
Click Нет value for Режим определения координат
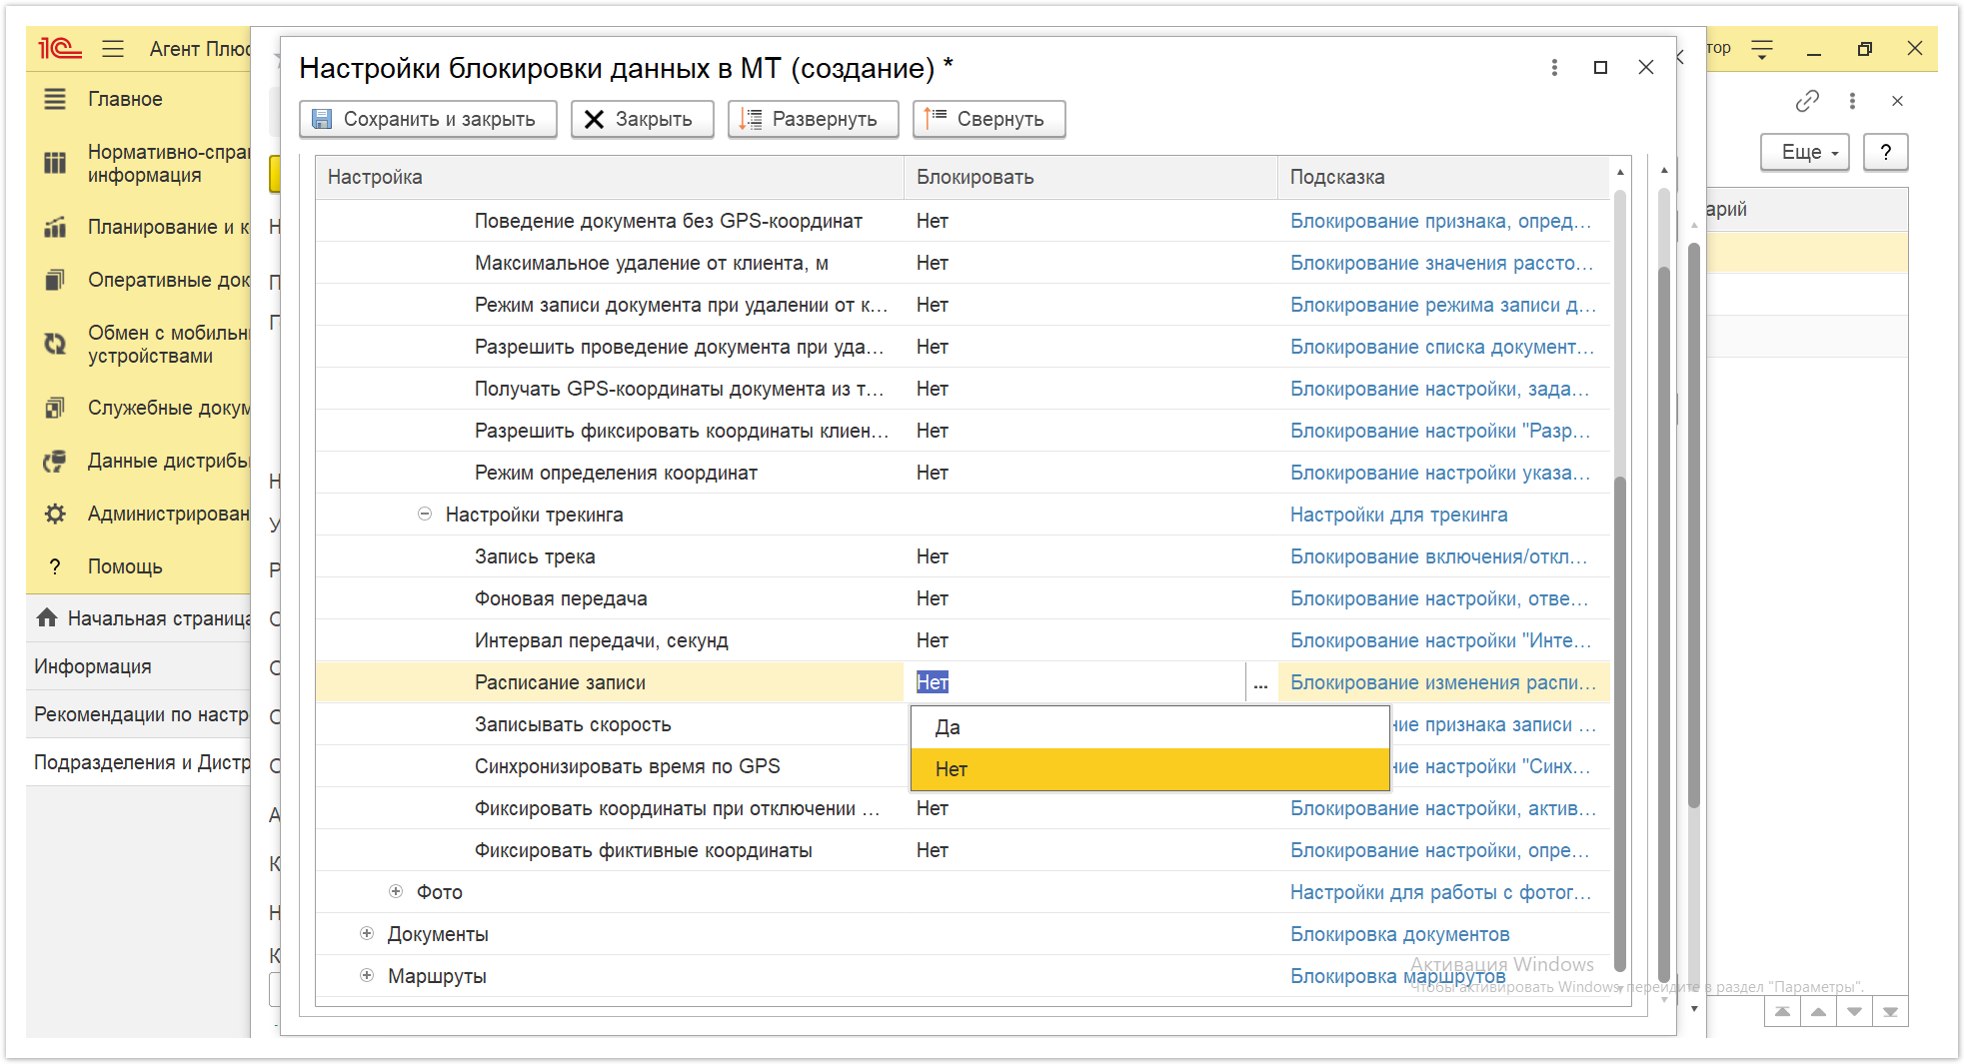tap(932, 473)
